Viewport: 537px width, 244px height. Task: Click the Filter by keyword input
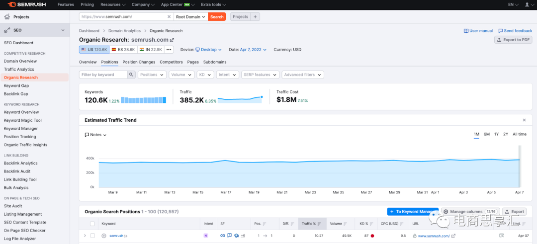103,75
